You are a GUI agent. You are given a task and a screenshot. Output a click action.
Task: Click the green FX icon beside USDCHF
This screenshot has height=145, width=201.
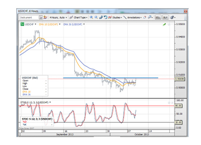[22, 24]
